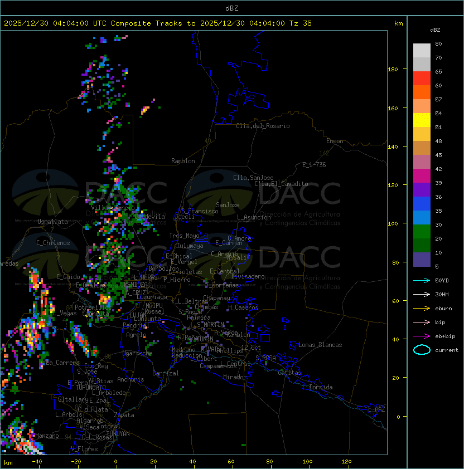The width and height of the screenshot is (464, 469).
Task: Select the Ugarteche place label
Action: tap(137, 353)
